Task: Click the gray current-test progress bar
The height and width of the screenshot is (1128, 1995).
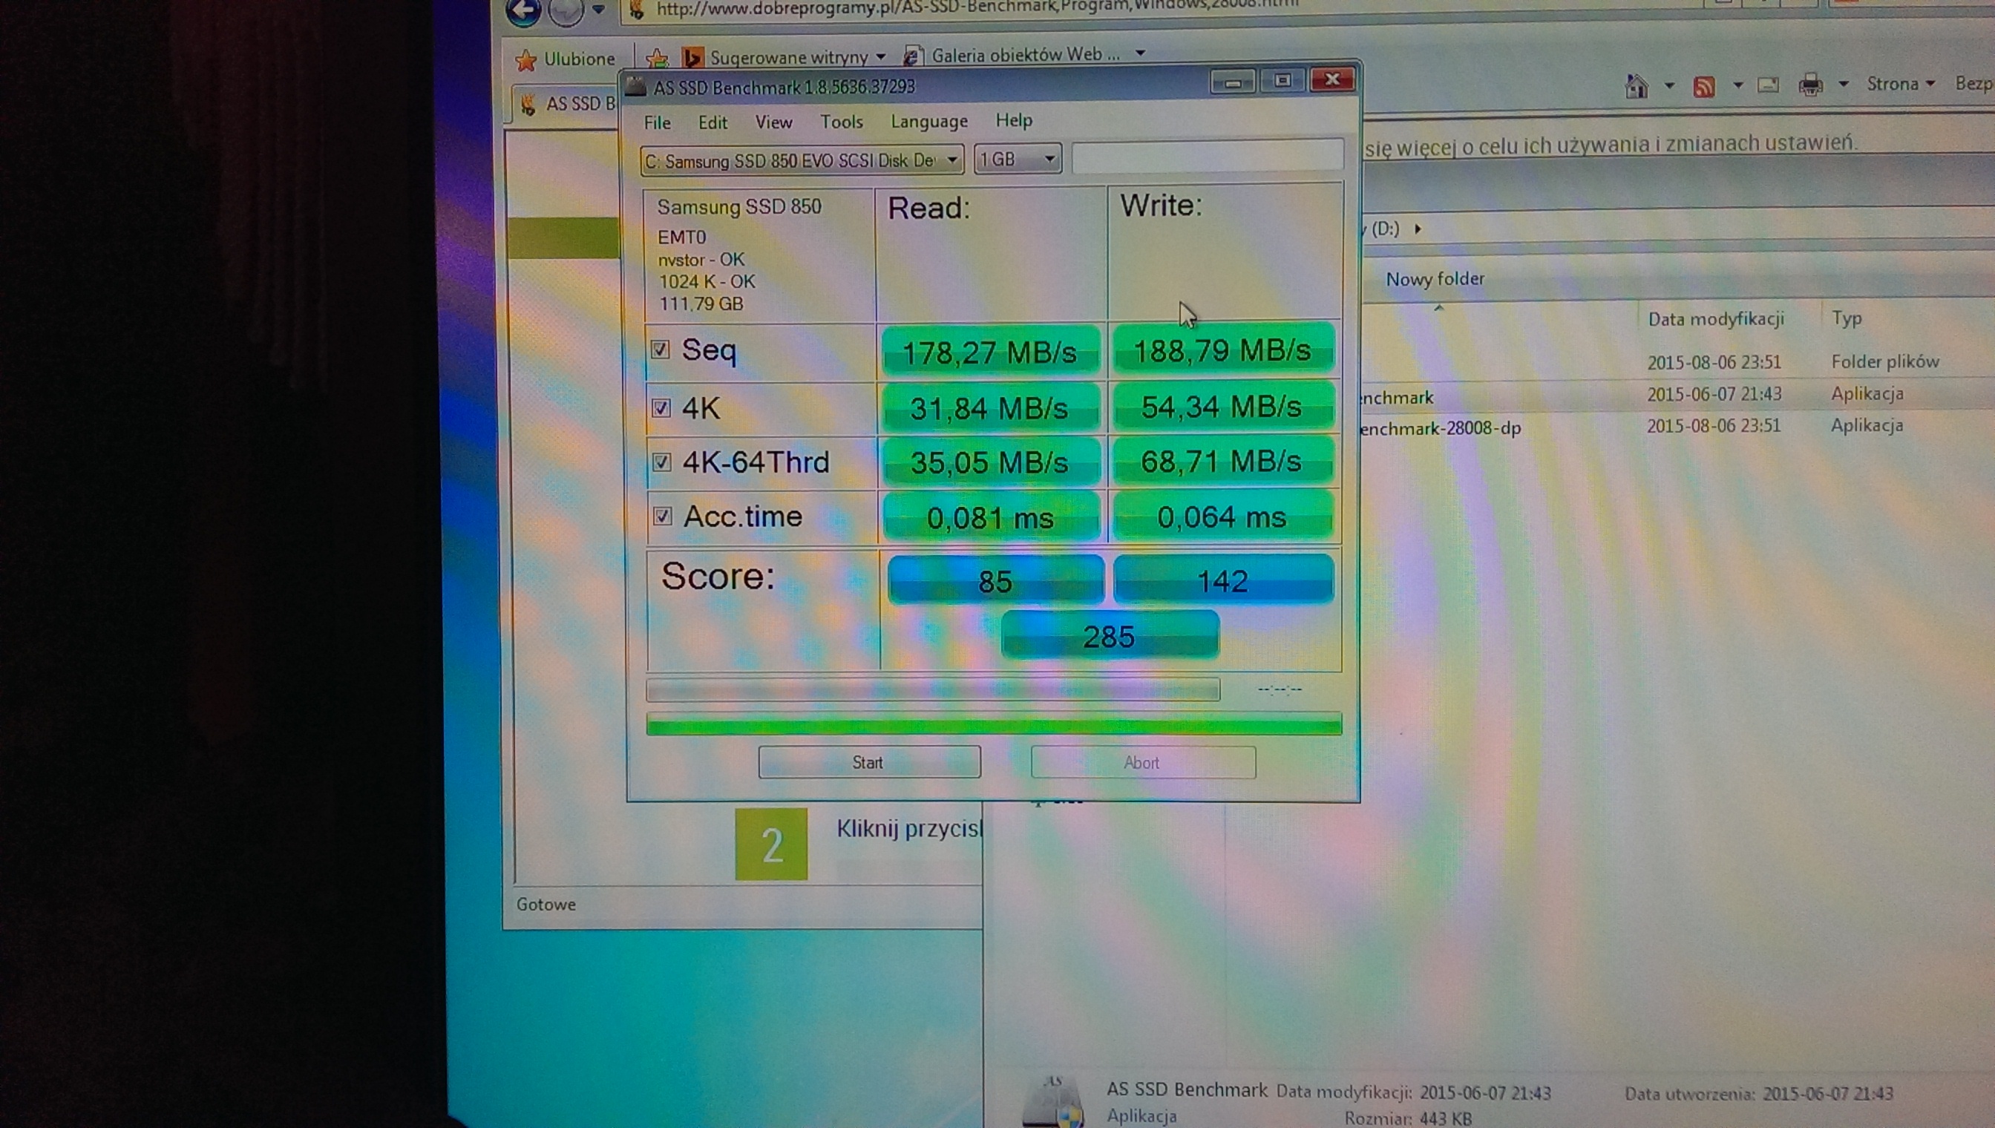Action: [933, 689]
